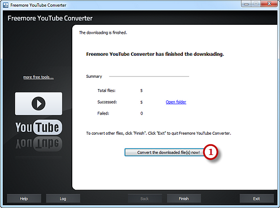The image size is (280, 208).
Task: Click 'The downloading is finished.' status text
Action: tap(103, 33)
